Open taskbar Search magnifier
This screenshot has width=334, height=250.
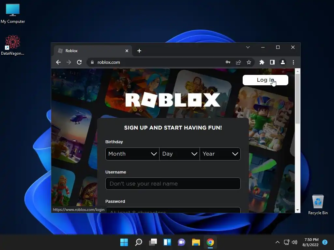pos(139,242)
